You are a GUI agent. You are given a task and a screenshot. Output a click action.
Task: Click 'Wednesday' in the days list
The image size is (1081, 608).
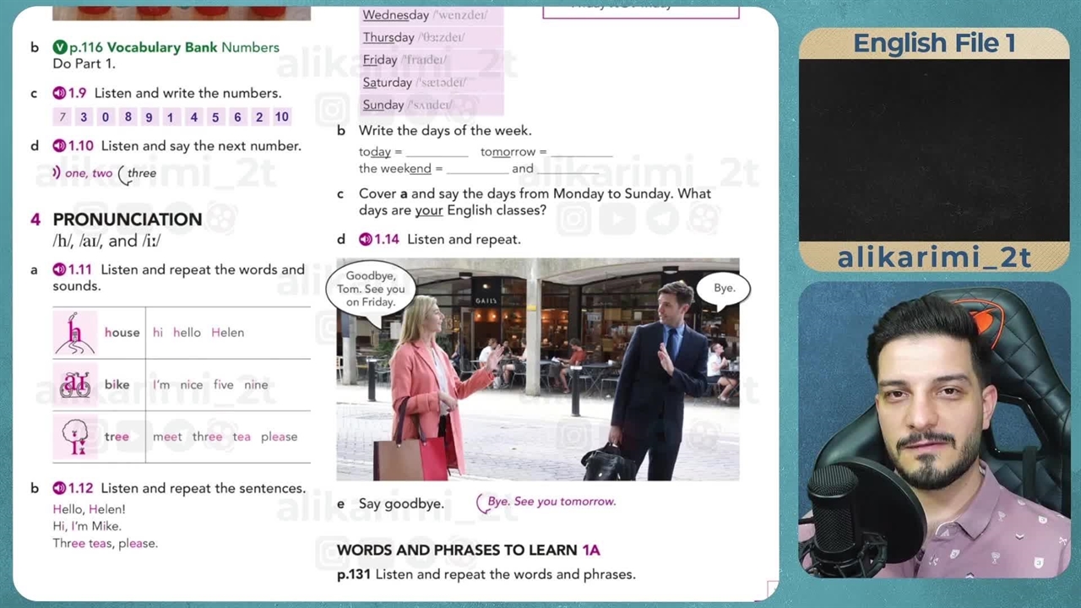[x=395, y=15]
